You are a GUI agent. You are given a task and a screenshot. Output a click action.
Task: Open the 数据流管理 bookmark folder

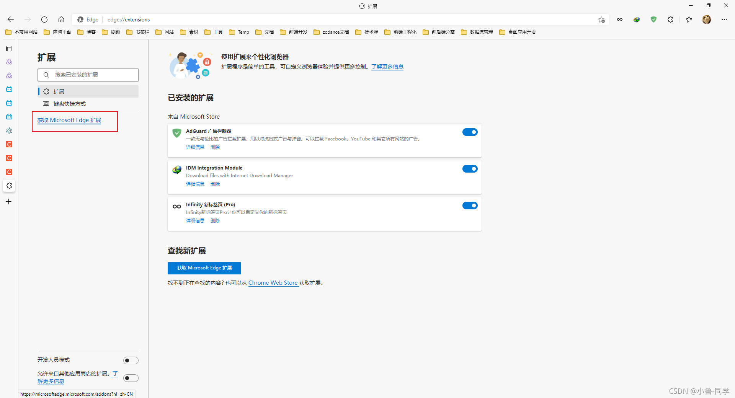click(477, 32)
